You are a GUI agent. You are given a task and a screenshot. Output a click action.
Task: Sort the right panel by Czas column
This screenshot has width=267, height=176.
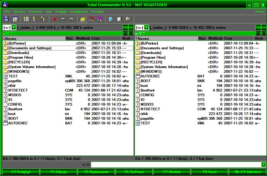coord(238,38)
